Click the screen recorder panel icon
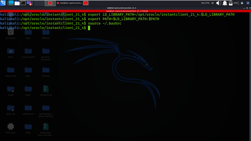Image resolution: width=251 pixels, height=141 pixels. point(29,3)
